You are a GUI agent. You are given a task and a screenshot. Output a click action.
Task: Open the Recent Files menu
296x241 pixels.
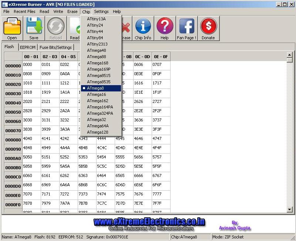click(x=24, y=11)
